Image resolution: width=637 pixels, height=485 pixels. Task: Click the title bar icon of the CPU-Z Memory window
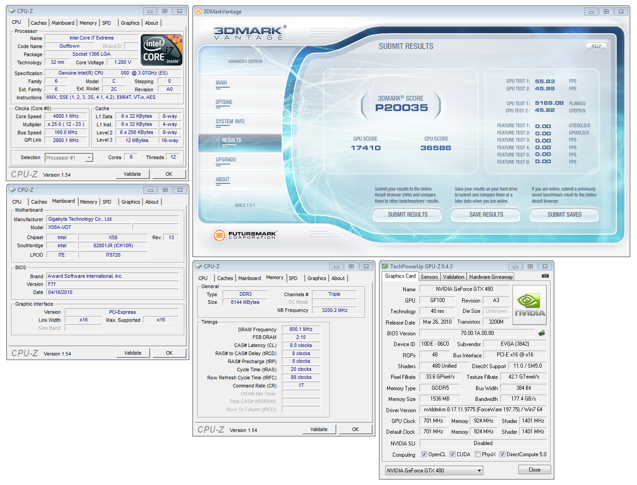click(x=199, y=266)
